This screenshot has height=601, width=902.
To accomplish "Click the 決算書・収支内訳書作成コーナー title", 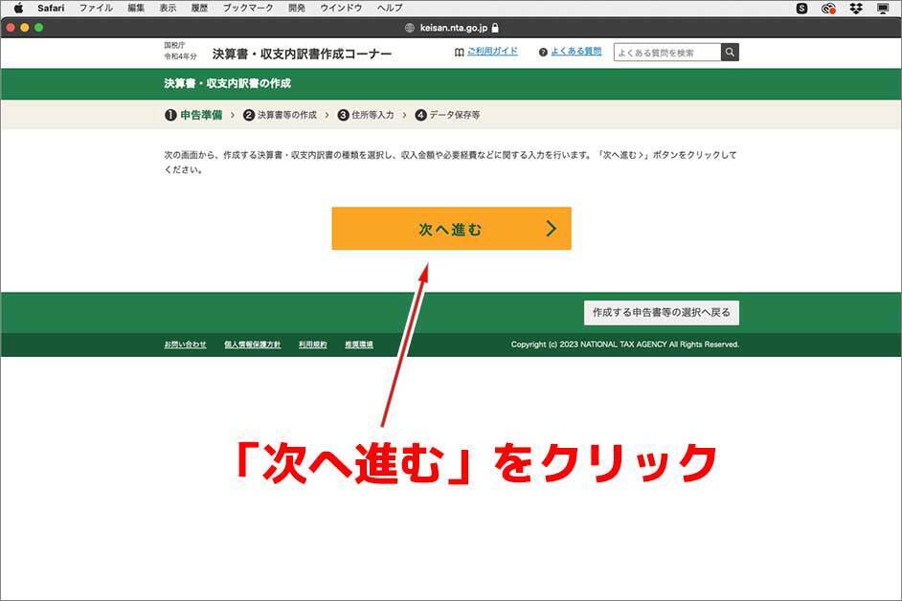I will click(x=302, y=54).
